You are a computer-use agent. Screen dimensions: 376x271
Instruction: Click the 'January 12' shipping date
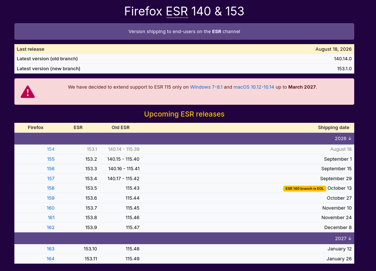tap(340, 249)
